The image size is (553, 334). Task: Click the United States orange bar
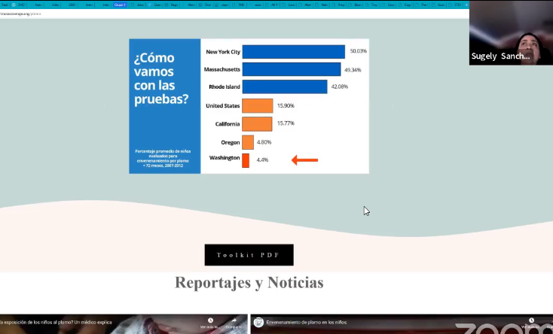(x=257, y=106)
